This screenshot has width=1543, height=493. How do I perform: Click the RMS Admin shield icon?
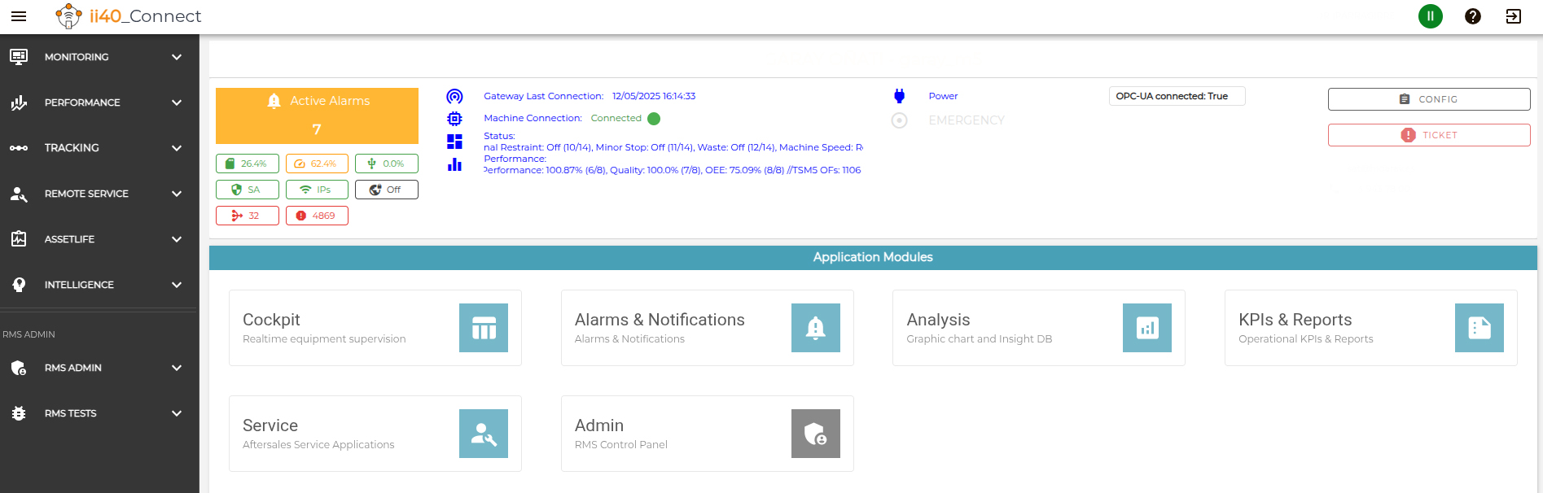[x=19, y=368]
